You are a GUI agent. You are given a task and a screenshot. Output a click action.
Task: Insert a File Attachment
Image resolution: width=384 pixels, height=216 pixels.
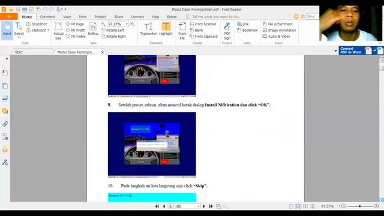click(x=278, y=24)
